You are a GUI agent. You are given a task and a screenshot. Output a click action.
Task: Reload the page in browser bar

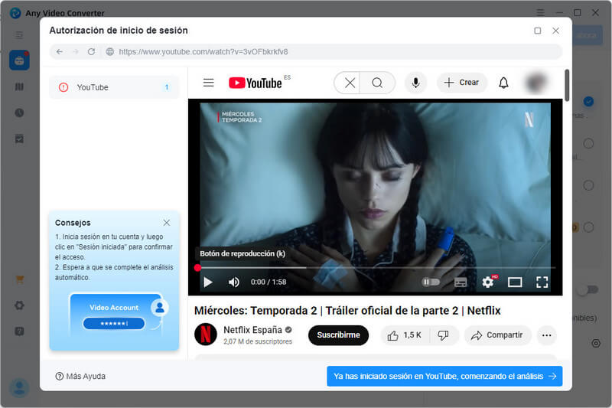91,51
